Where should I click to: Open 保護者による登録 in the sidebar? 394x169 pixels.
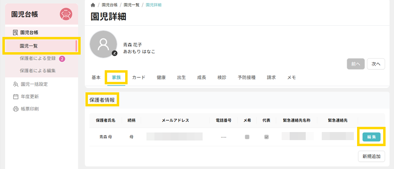(38, 59)
